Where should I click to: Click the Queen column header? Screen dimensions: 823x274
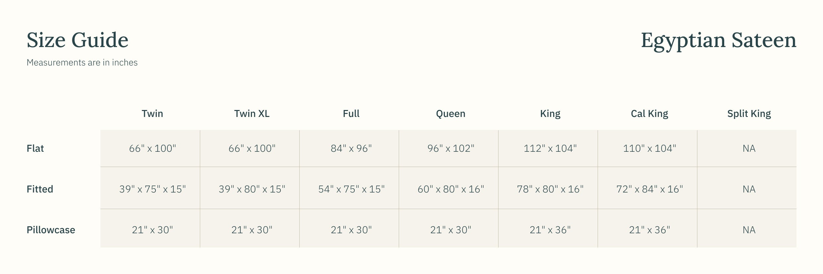(x=450, y=114)
